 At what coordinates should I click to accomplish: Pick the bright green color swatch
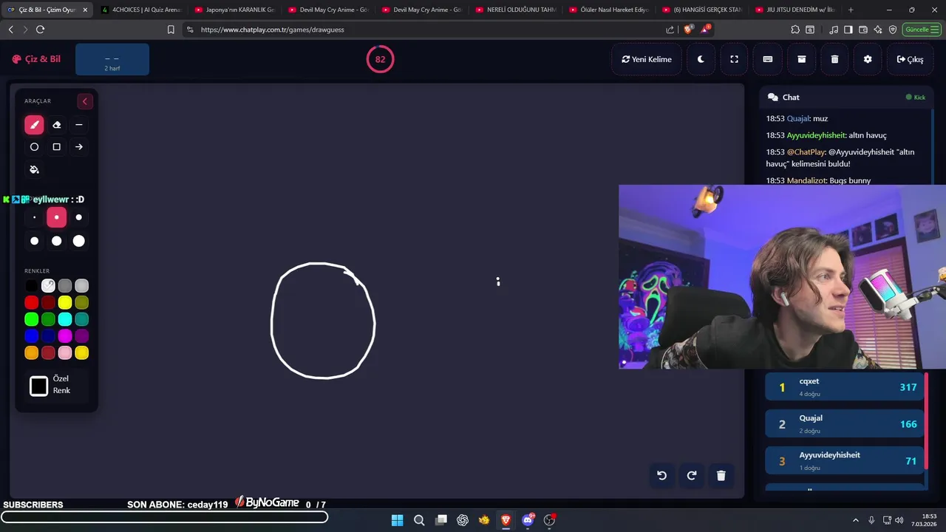coord(31,319)
